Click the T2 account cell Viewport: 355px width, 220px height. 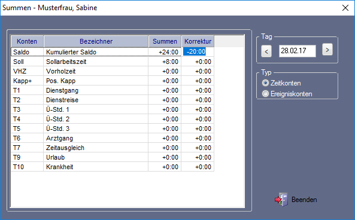27,100
